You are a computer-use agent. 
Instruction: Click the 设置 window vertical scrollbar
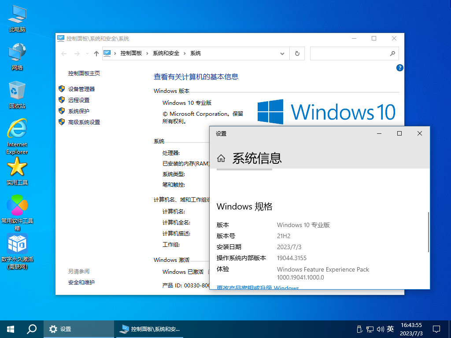click(428, 232)
